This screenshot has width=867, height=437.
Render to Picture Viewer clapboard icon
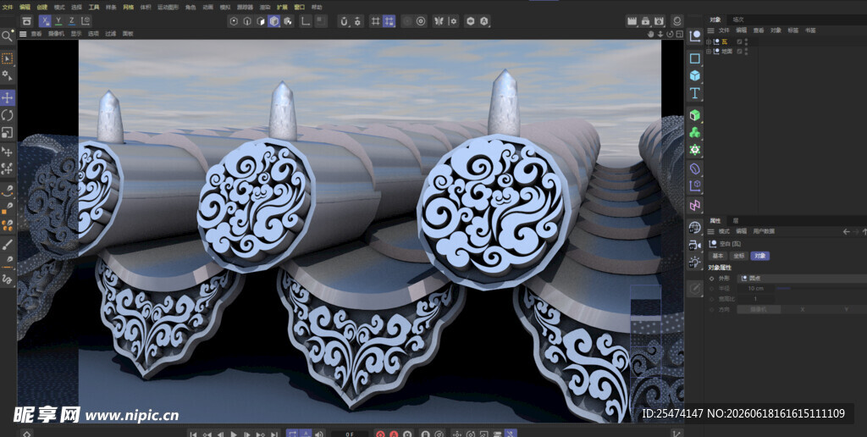pos(645,21)
